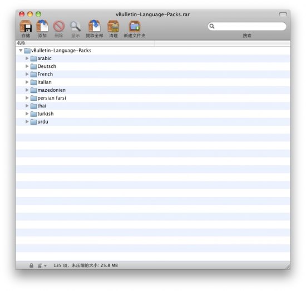Focus the 搜索 search input field

[247, 26]
